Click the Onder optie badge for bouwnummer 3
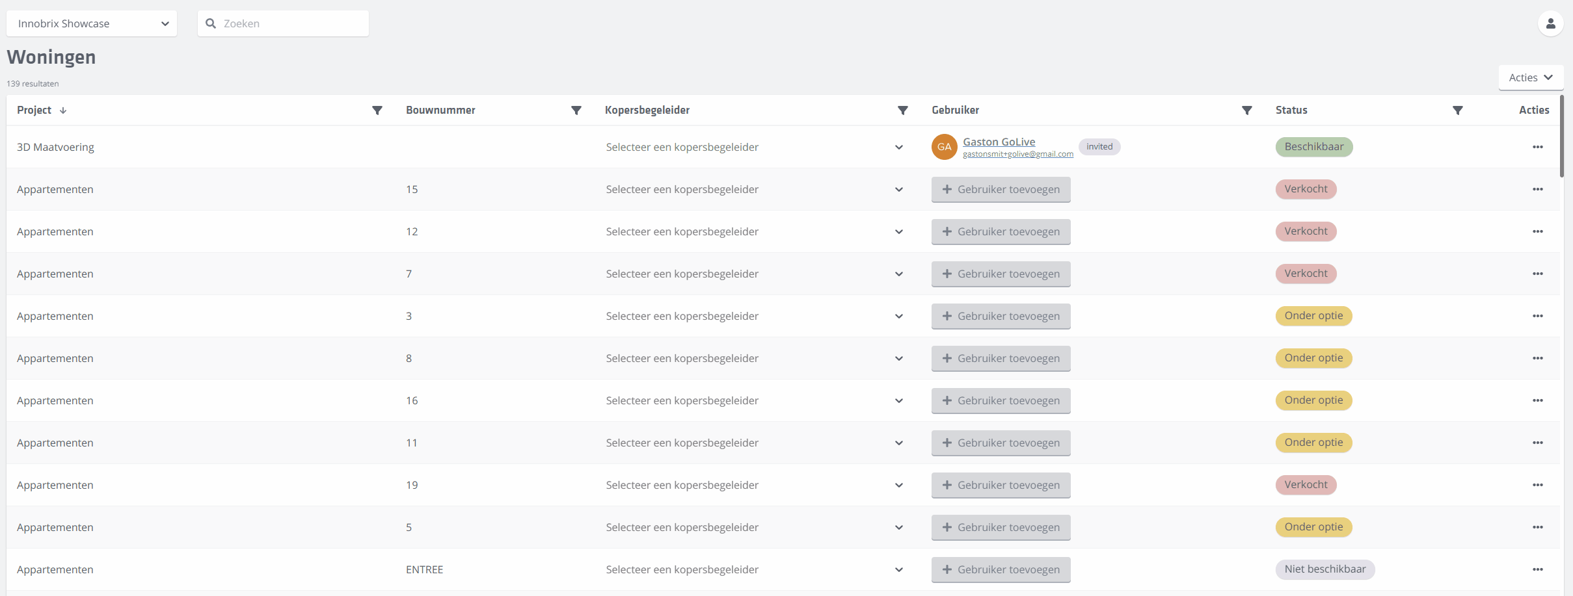This screenshot has width=1573, height=596. pos(1313,316)
